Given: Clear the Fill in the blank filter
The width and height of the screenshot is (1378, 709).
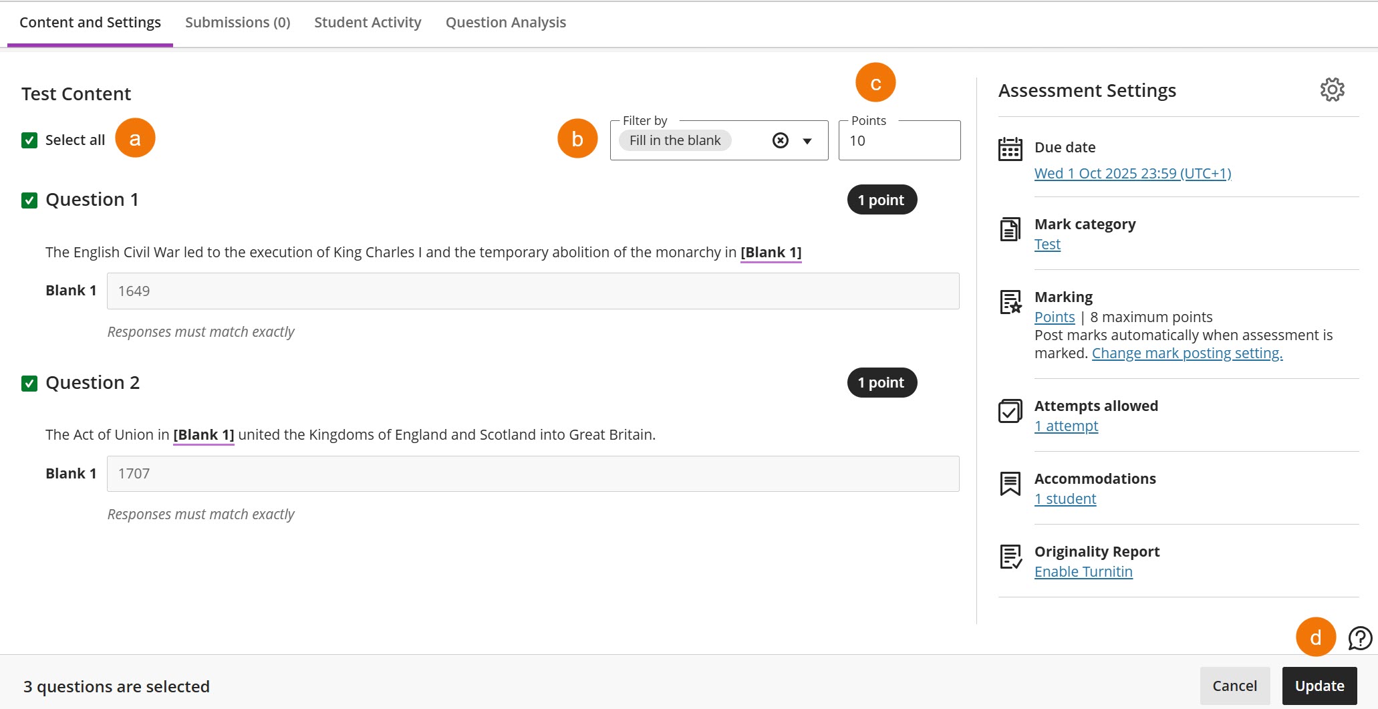Looking at the screenshot, I should (779, 140).
